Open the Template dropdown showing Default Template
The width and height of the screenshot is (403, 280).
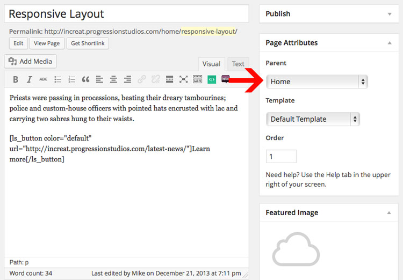313,119
